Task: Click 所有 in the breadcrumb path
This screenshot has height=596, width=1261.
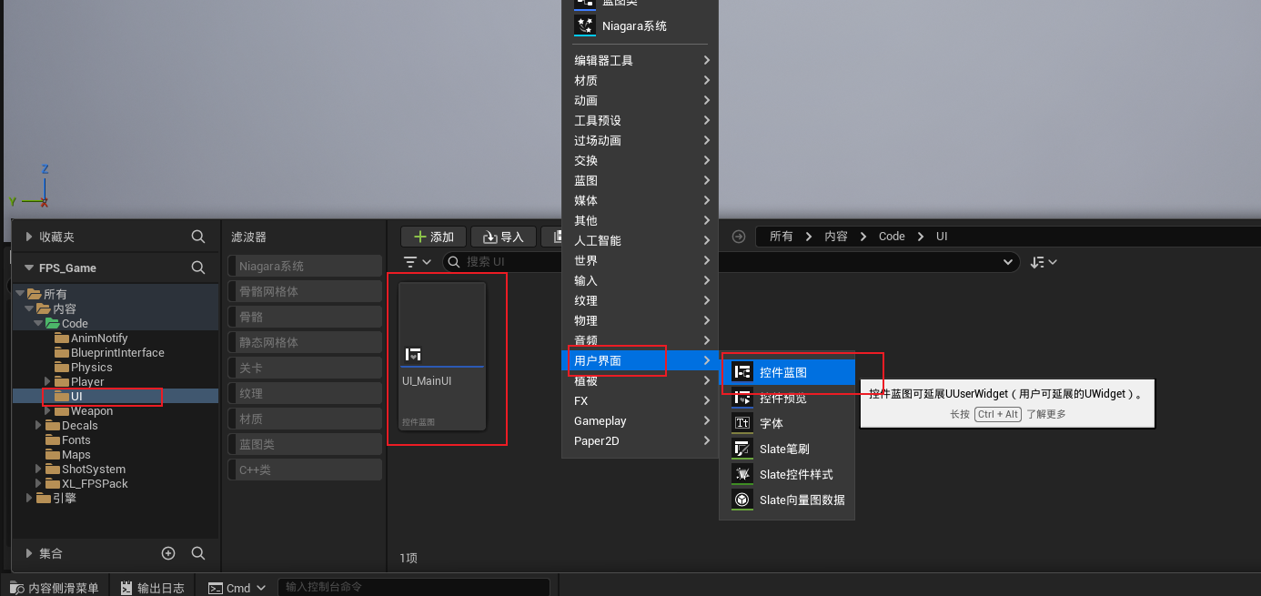Action: (x=781, y=236)
